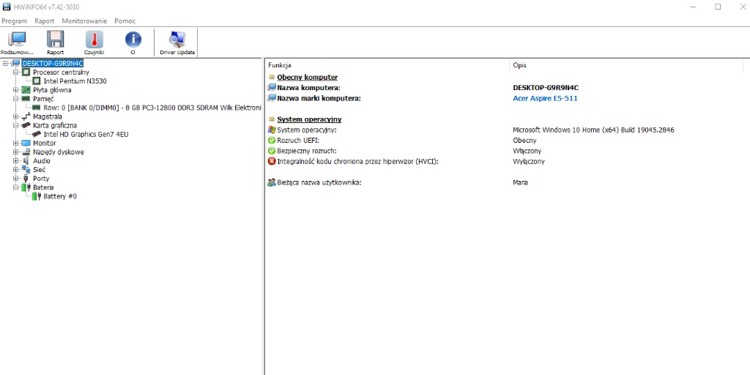Click the Raport floppy disk icon
The height and width of the screenshot is (375, 750).
coord(56,40)
